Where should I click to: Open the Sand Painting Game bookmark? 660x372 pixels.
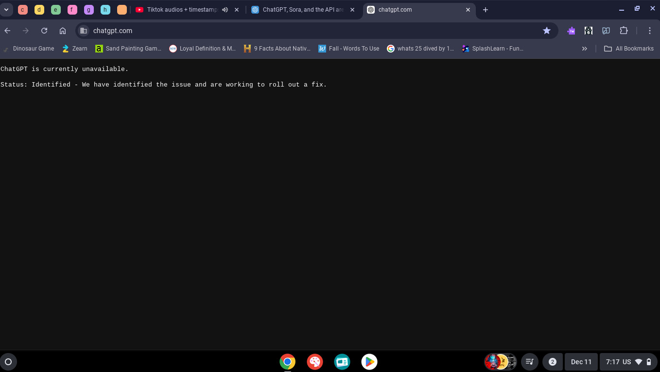pos(128,49)
